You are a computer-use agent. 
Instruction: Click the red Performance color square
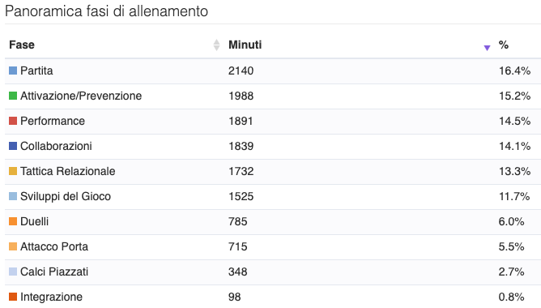(x=13, y=121)
